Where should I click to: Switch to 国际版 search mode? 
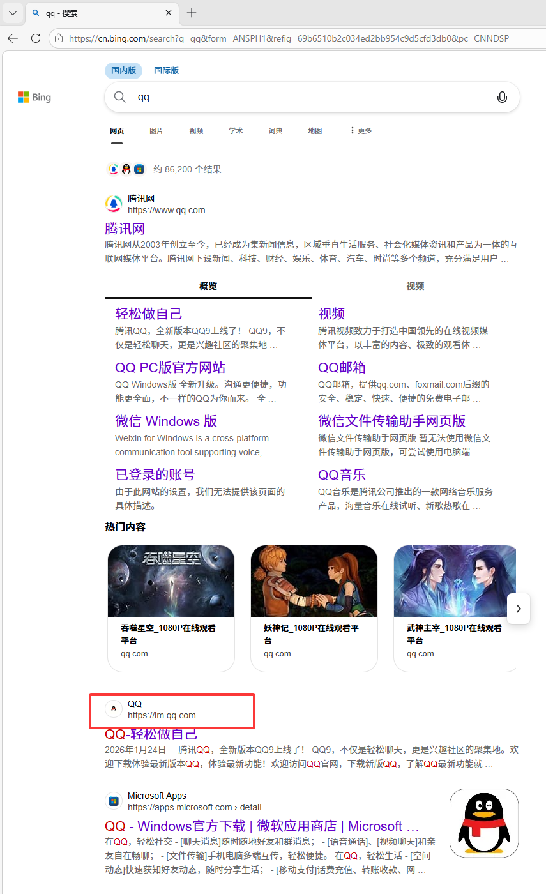(166, 71)
